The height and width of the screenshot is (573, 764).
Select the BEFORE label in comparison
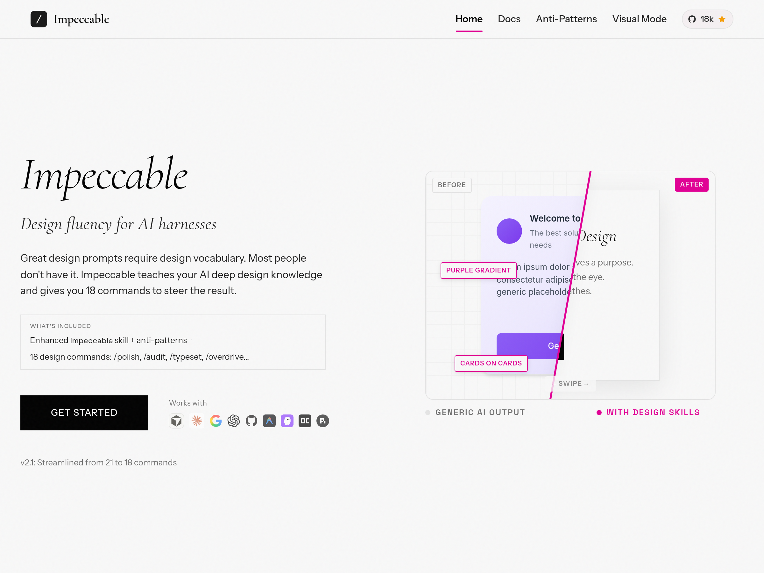(451, 185)
